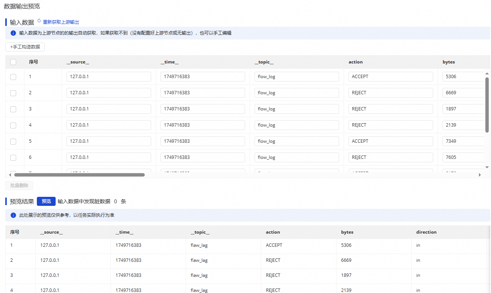Click the refresh icon beside 重新获取上游输出
The width and height of the screenshot is (491, 293).
pos(39,21)
